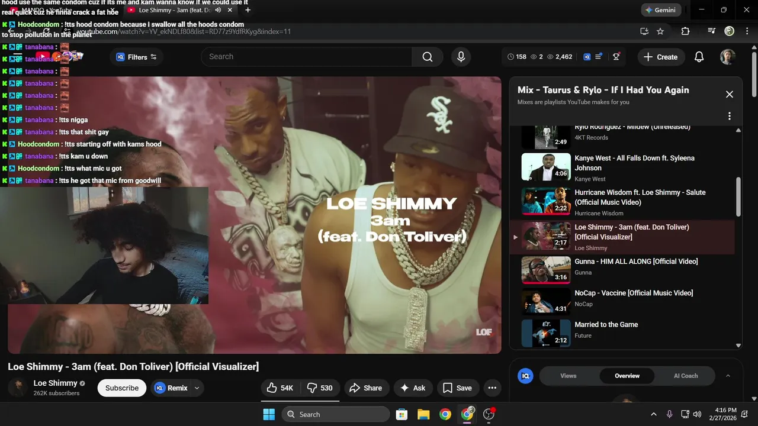Open OBS Studio taskbar icon
Image resolution: width=758 pixels, height=426 pixels.
[x=489, y=414]
